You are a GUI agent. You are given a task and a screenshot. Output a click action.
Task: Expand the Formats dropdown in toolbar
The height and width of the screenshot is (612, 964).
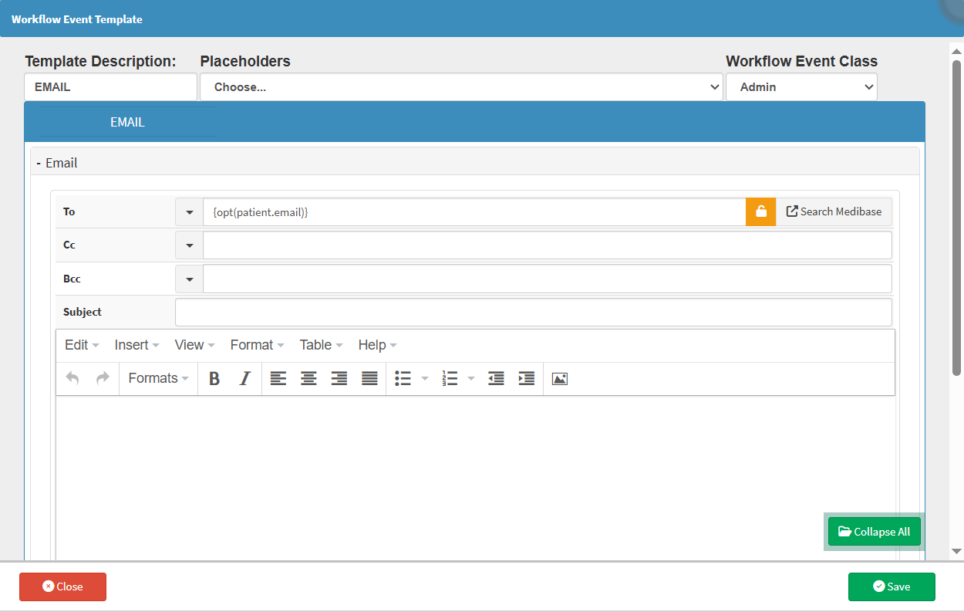click(x=158, y=379)
